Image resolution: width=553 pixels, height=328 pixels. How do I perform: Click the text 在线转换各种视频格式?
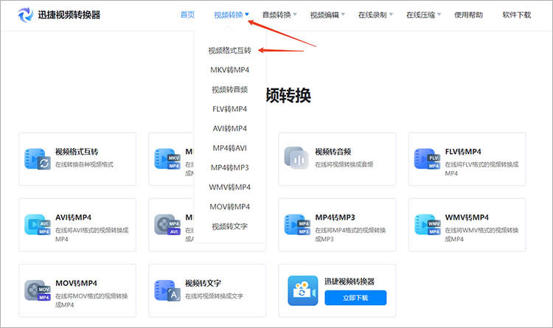coord(84,164)
